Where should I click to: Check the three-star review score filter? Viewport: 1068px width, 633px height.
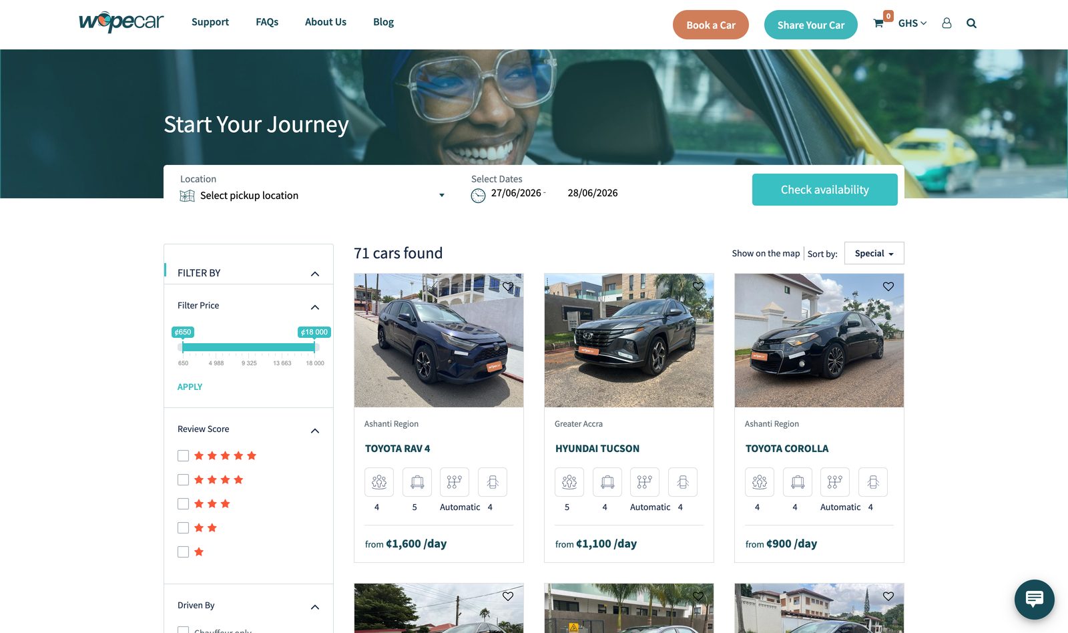pos(183,504)
